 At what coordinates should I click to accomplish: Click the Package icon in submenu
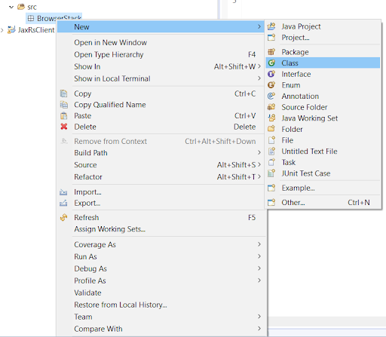(271, 52)
